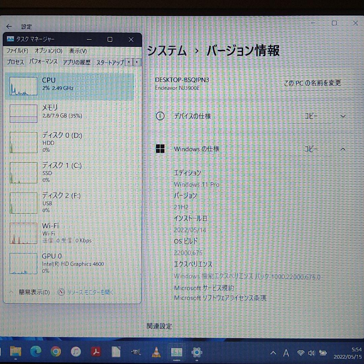Show hidden tray icons chevron
Screen dimensions: 364x364
(x=273, y=353)
